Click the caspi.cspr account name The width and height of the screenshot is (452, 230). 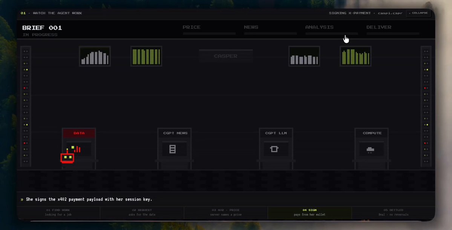click(x=390, y=13)
